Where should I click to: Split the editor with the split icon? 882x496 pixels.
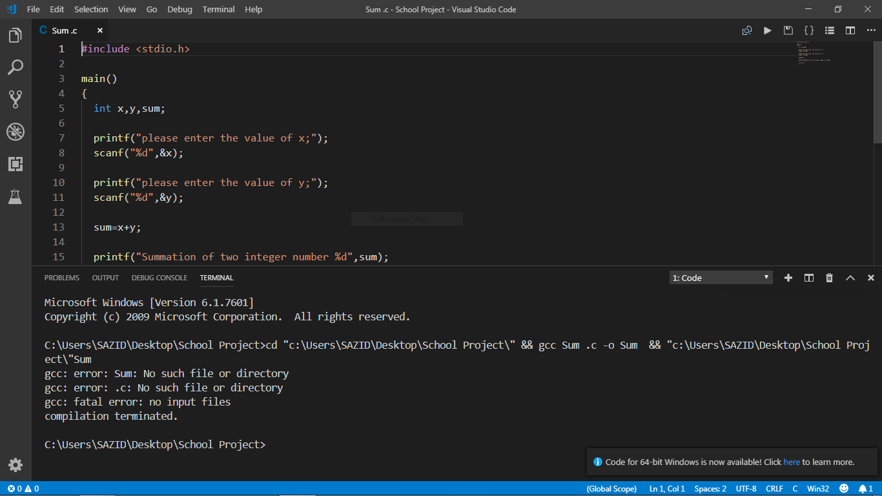tap(850, 30)
